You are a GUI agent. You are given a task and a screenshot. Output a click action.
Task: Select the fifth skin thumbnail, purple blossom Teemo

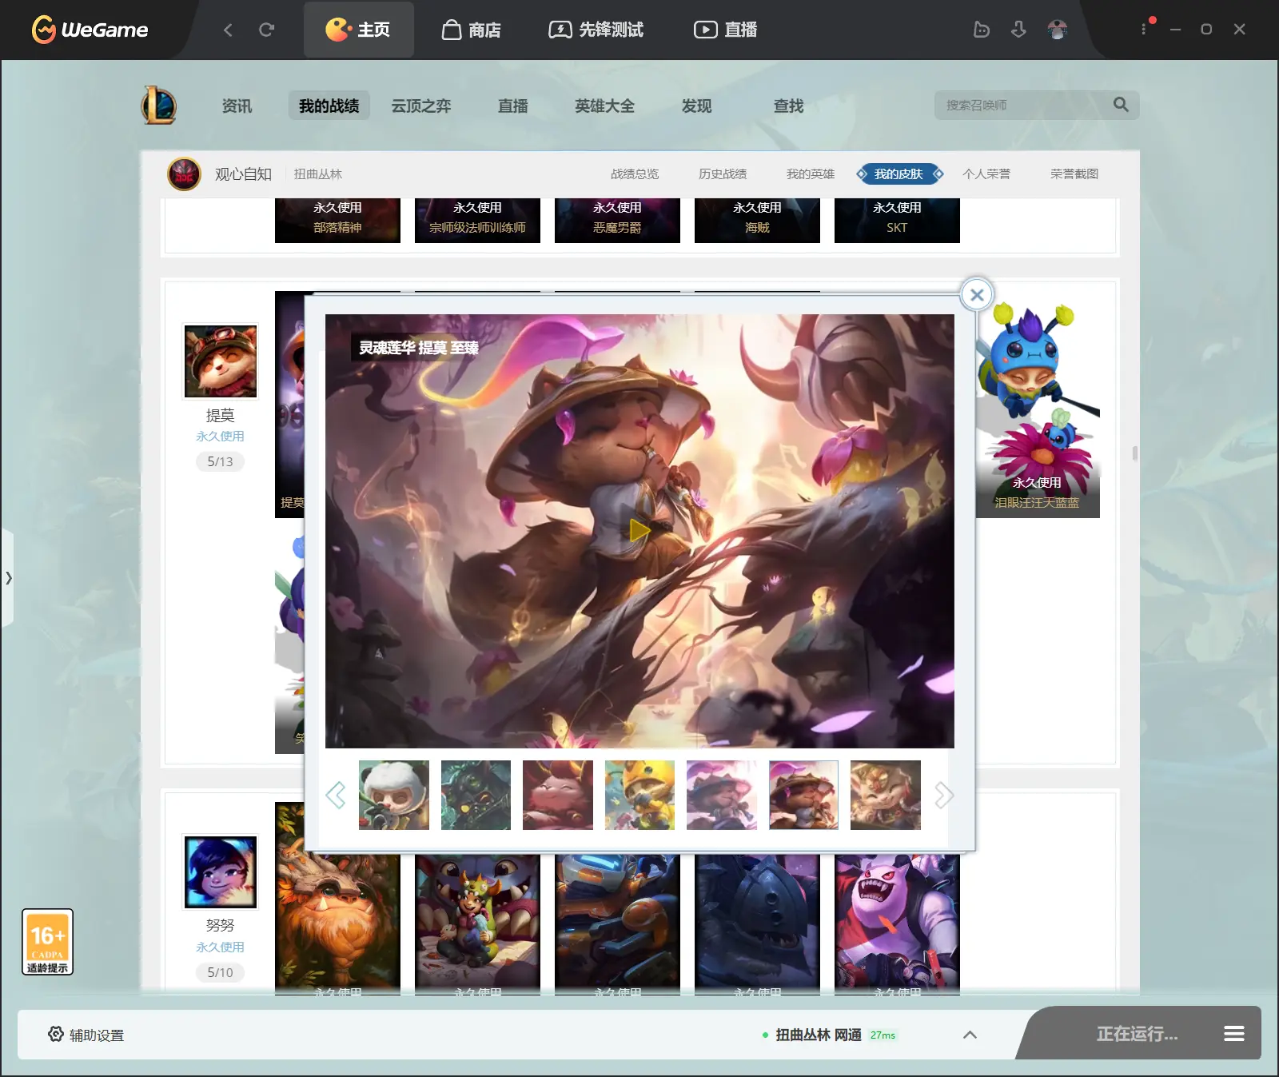(722, 795)
